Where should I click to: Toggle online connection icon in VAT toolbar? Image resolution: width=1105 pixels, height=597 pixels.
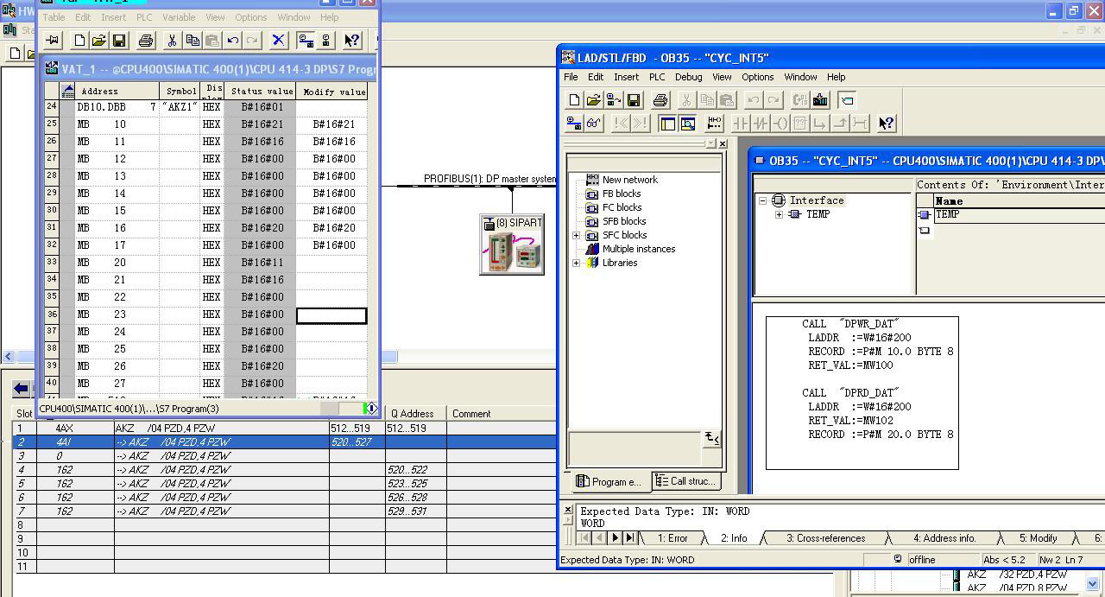(306, 40)
